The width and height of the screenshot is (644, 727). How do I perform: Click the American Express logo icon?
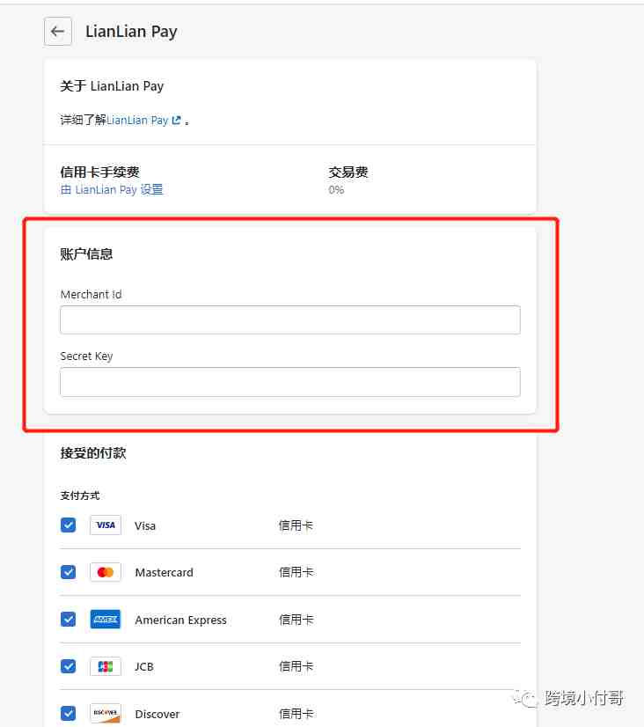coord(106,620)
